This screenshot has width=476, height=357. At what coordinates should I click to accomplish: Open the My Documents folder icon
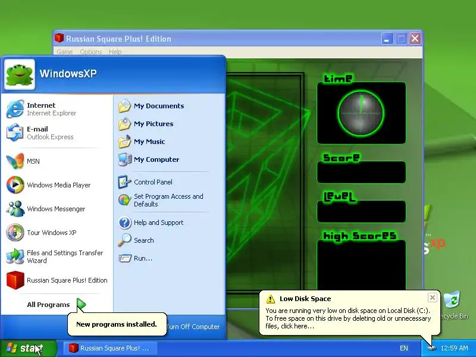[x=124, y=106]
